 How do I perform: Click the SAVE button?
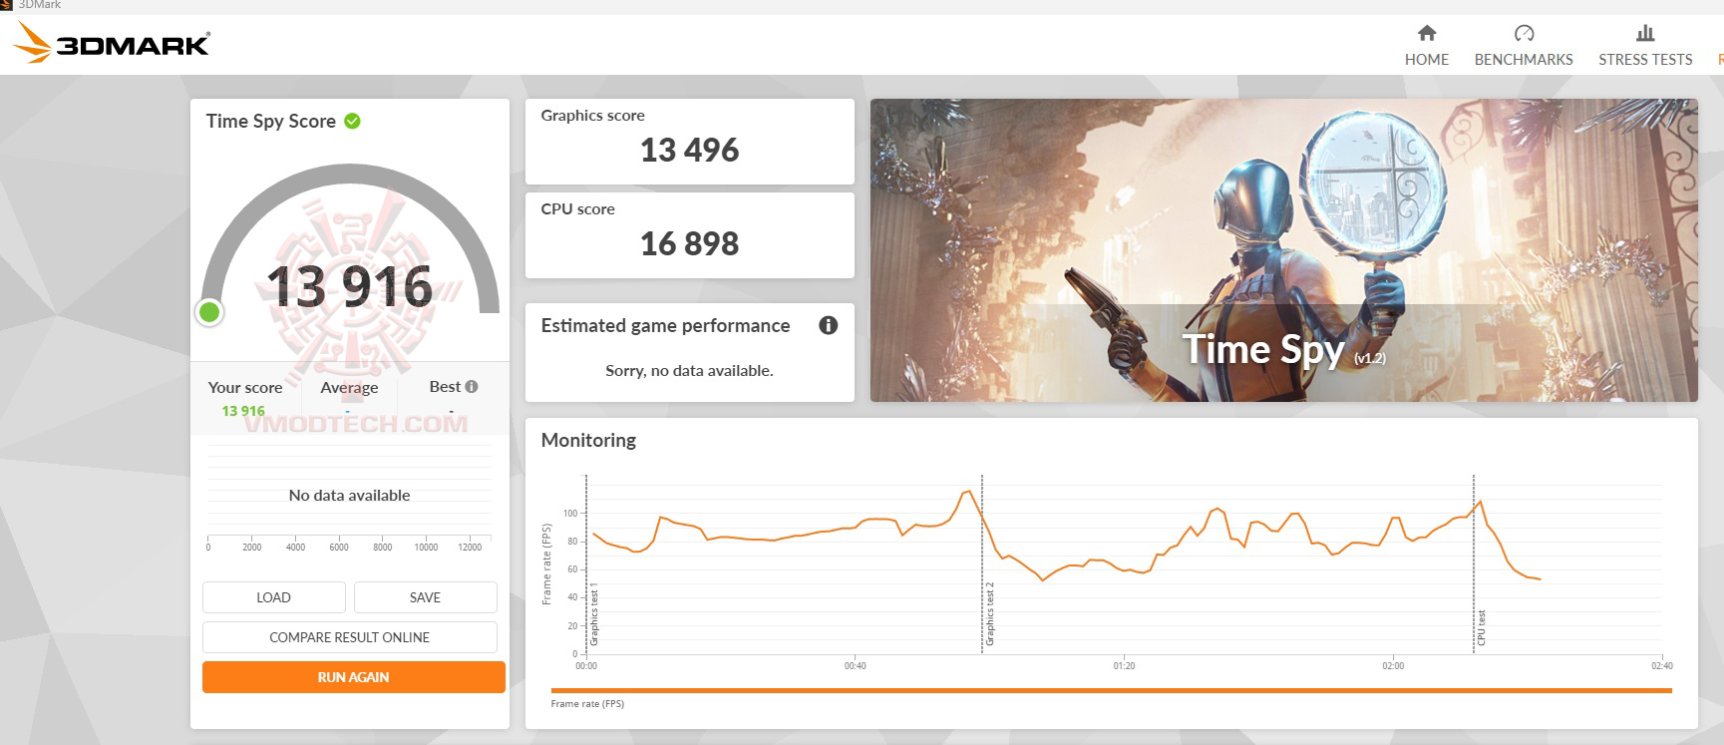point(425,597)
